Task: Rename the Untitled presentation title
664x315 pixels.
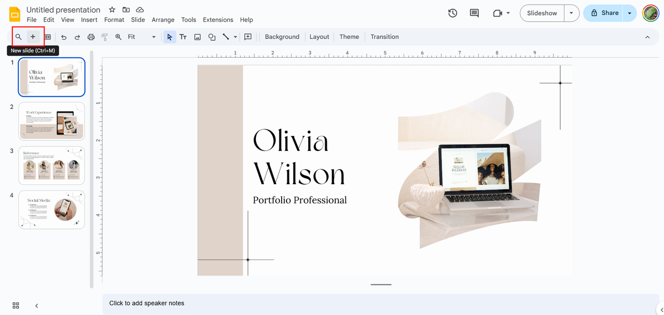Action: click(x=63, y=10)
